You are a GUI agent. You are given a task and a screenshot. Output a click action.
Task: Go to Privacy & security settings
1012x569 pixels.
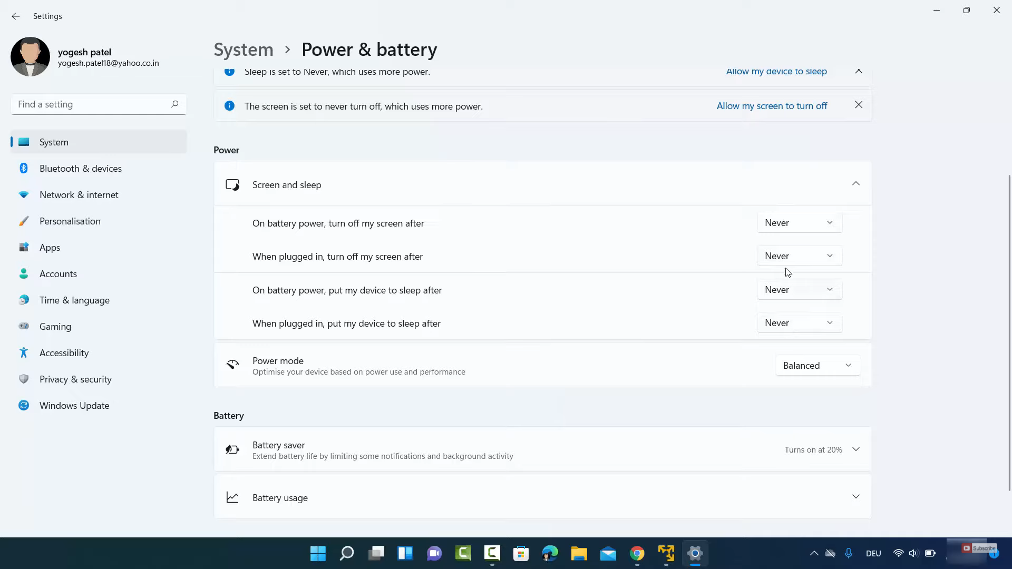[75, 379]
